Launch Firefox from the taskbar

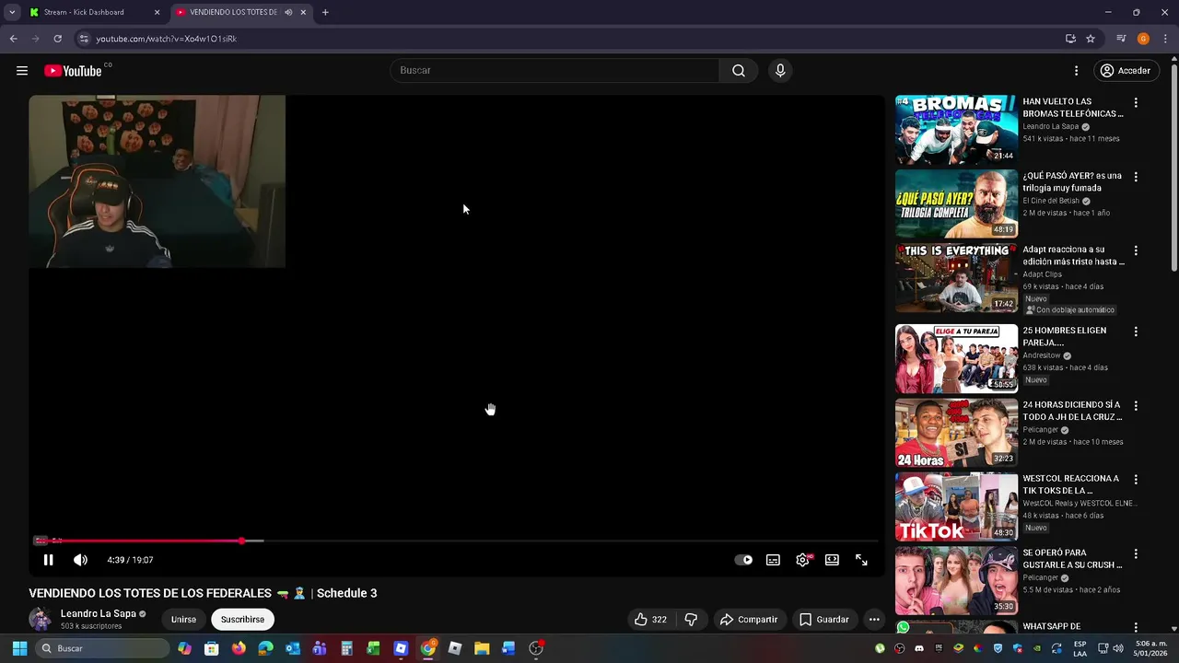(x=239, y=648)
